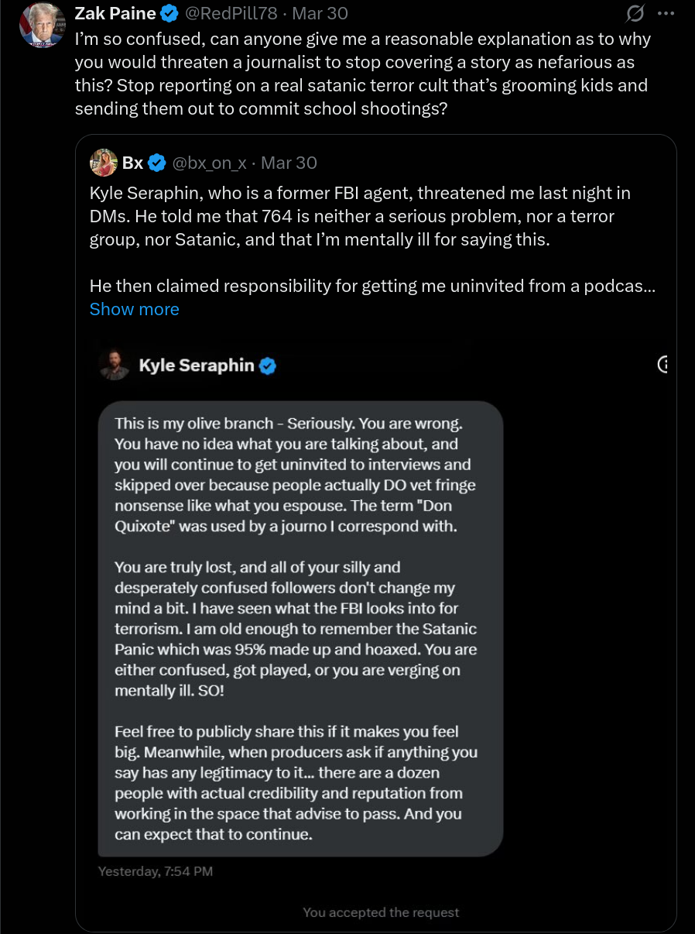
Task: Click the Kyle Seraphin name in the DM header
Action: [197, 365]
